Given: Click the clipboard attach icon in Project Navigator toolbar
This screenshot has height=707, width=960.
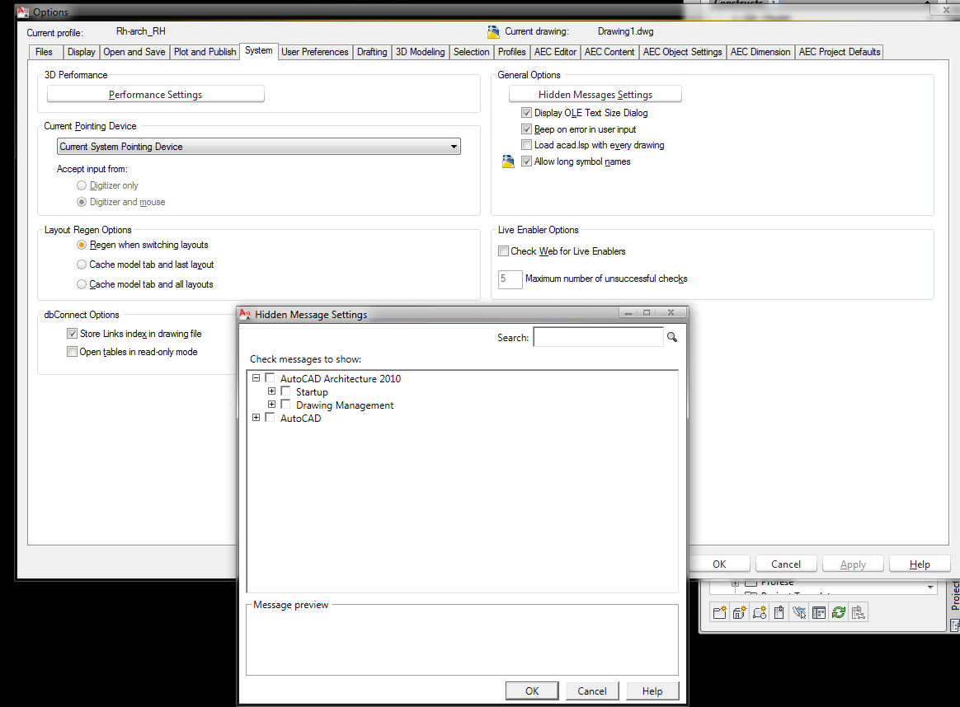Looking at the screenshot, I should point(779,612).
